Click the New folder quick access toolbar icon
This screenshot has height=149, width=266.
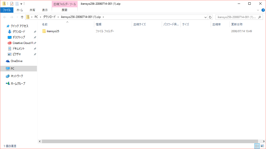pos(17,4)
